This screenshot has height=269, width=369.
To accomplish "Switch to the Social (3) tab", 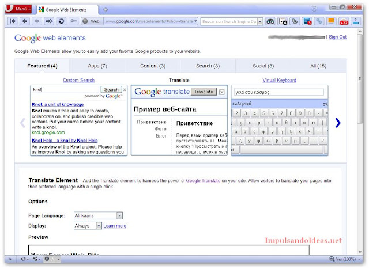I will (263, 66).
